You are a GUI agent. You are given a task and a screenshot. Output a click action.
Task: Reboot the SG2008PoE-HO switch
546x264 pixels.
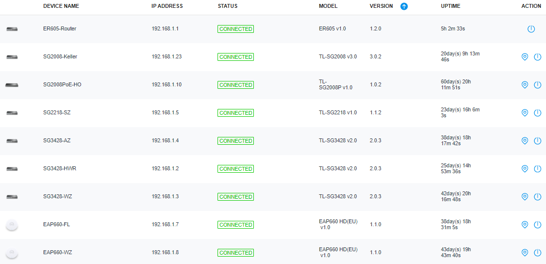[538, 85]
